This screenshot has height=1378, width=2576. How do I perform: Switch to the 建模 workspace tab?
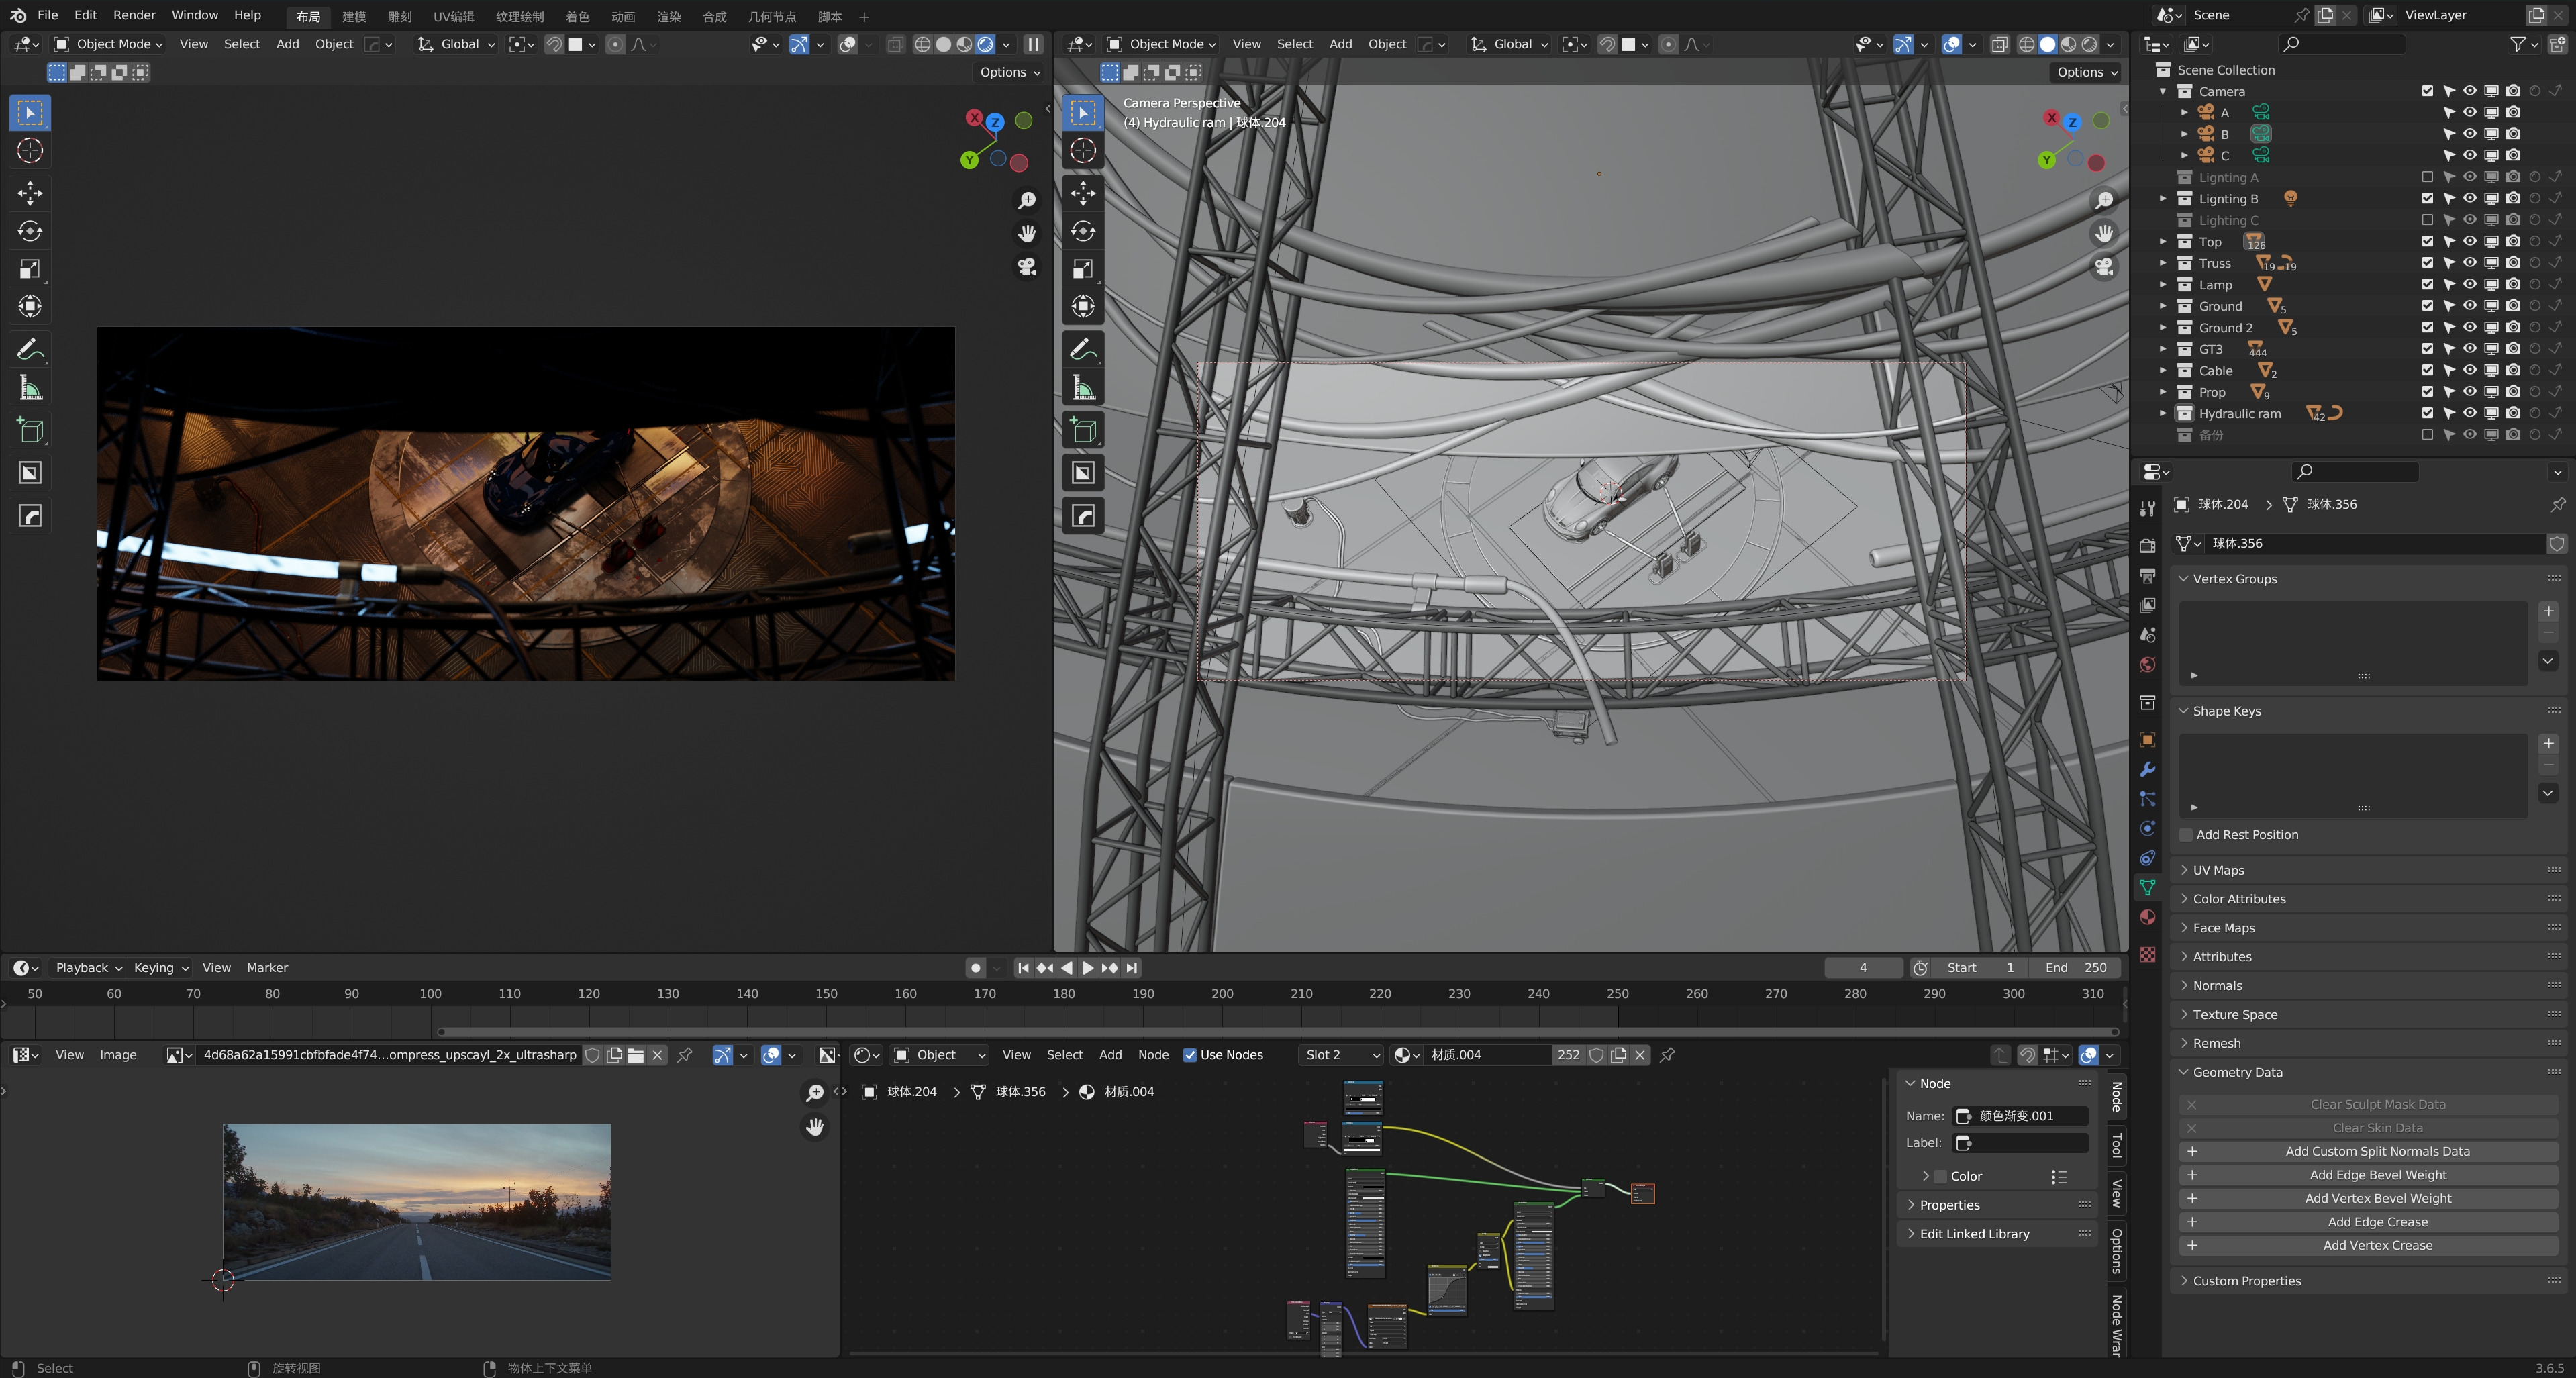click(x=354, y=17)
